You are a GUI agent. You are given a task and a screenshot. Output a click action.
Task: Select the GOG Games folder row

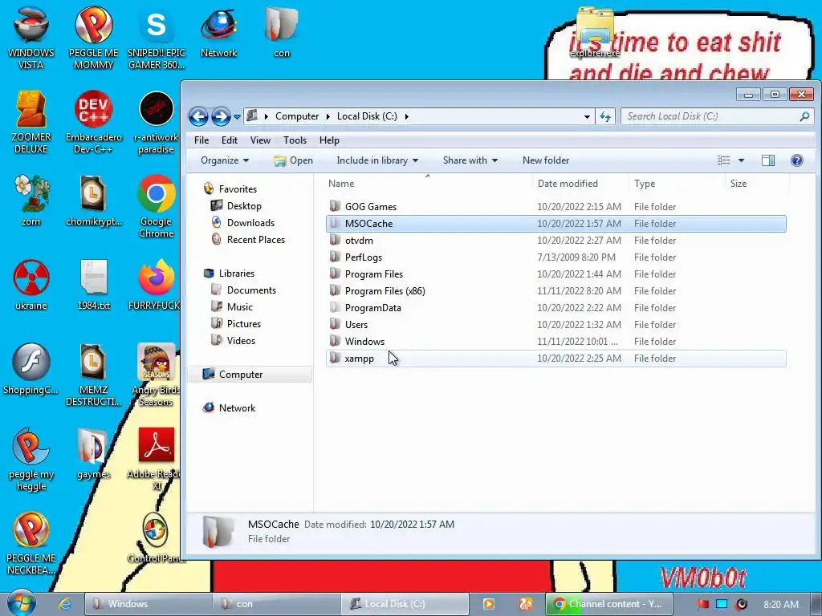[555, 206]
